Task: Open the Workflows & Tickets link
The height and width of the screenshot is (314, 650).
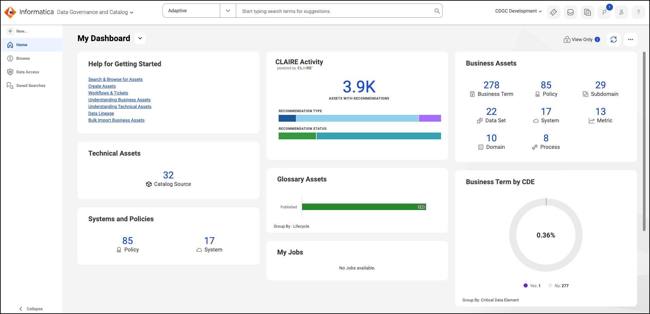Action: (108, 93)
